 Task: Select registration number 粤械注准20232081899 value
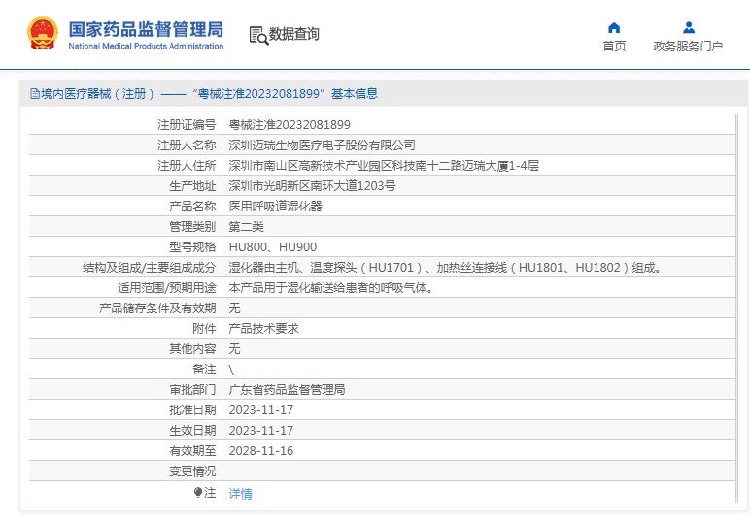pos(290,125)
